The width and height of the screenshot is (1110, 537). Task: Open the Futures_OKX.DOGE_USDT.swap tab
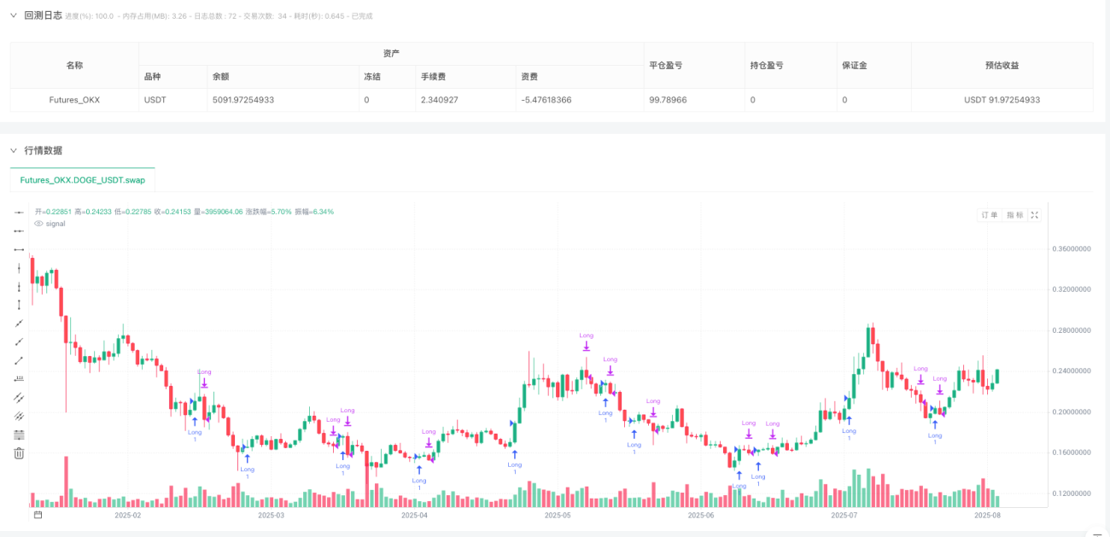pyautogui.click(x=83, y=180)
